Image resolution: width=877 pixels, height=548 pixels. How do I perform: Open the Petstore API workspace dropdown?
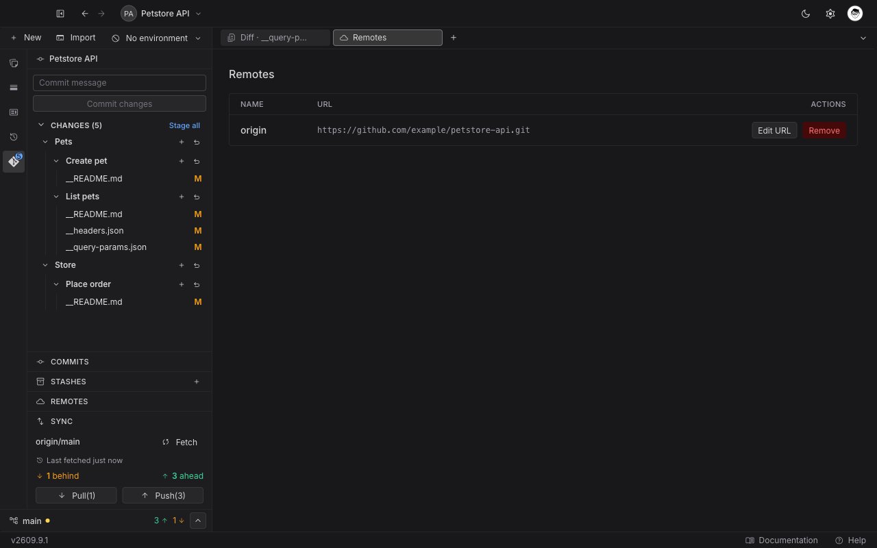[x=162, y=13]
